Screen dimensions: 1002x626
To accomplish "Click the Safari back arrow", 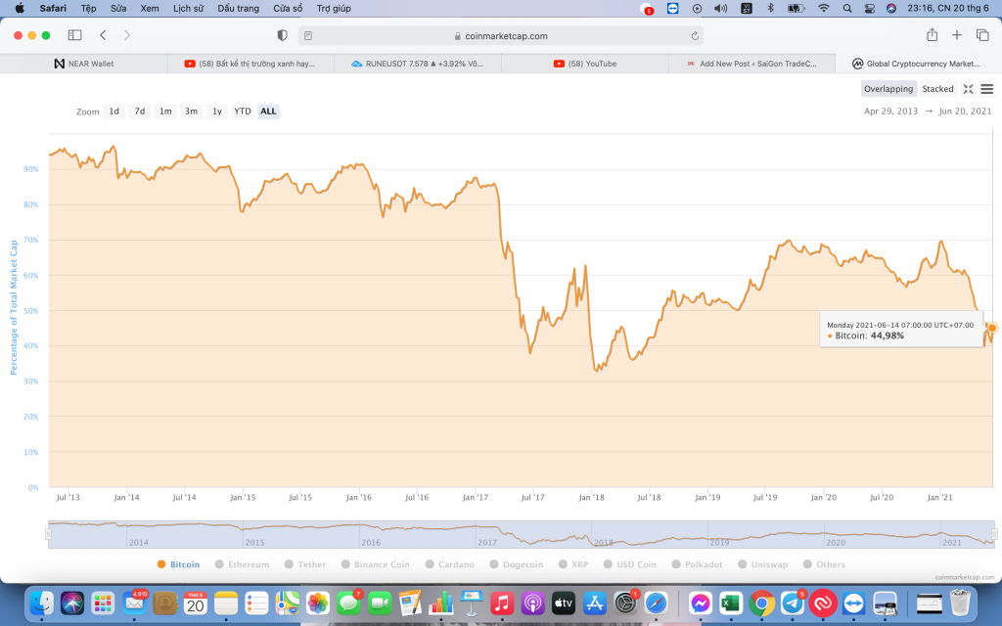I will click(x=104, y=35).
